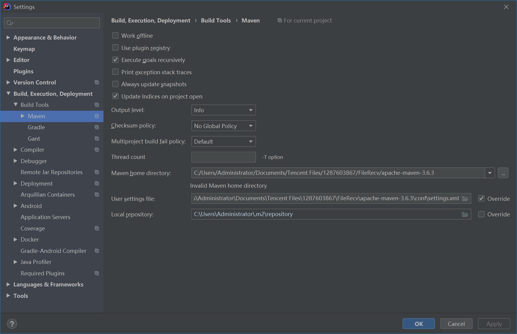Click Build, Execution, Deployment breadcrumb
517x334 pixels.
pos(151,20)
